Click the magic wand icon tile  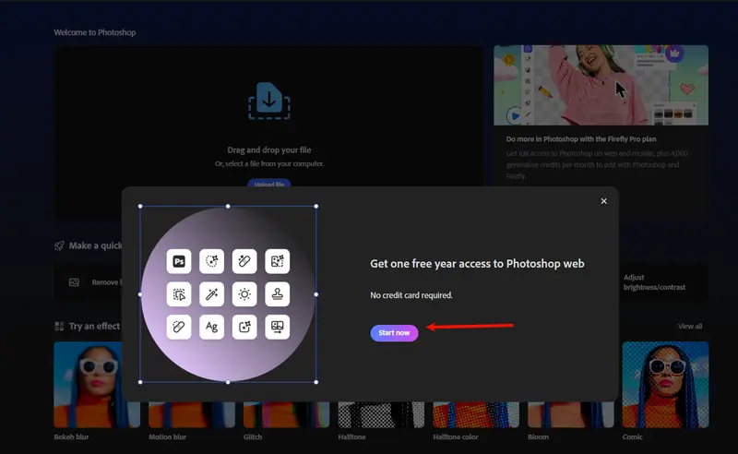point(212,294)
